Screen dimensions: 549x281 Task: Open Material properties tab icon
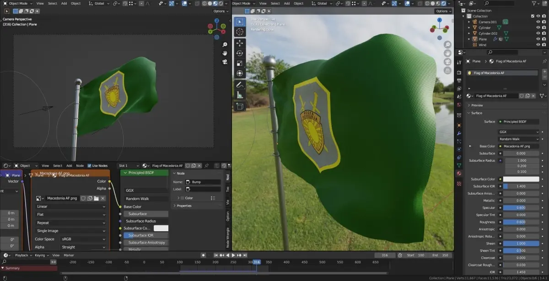tap(459, 173)
